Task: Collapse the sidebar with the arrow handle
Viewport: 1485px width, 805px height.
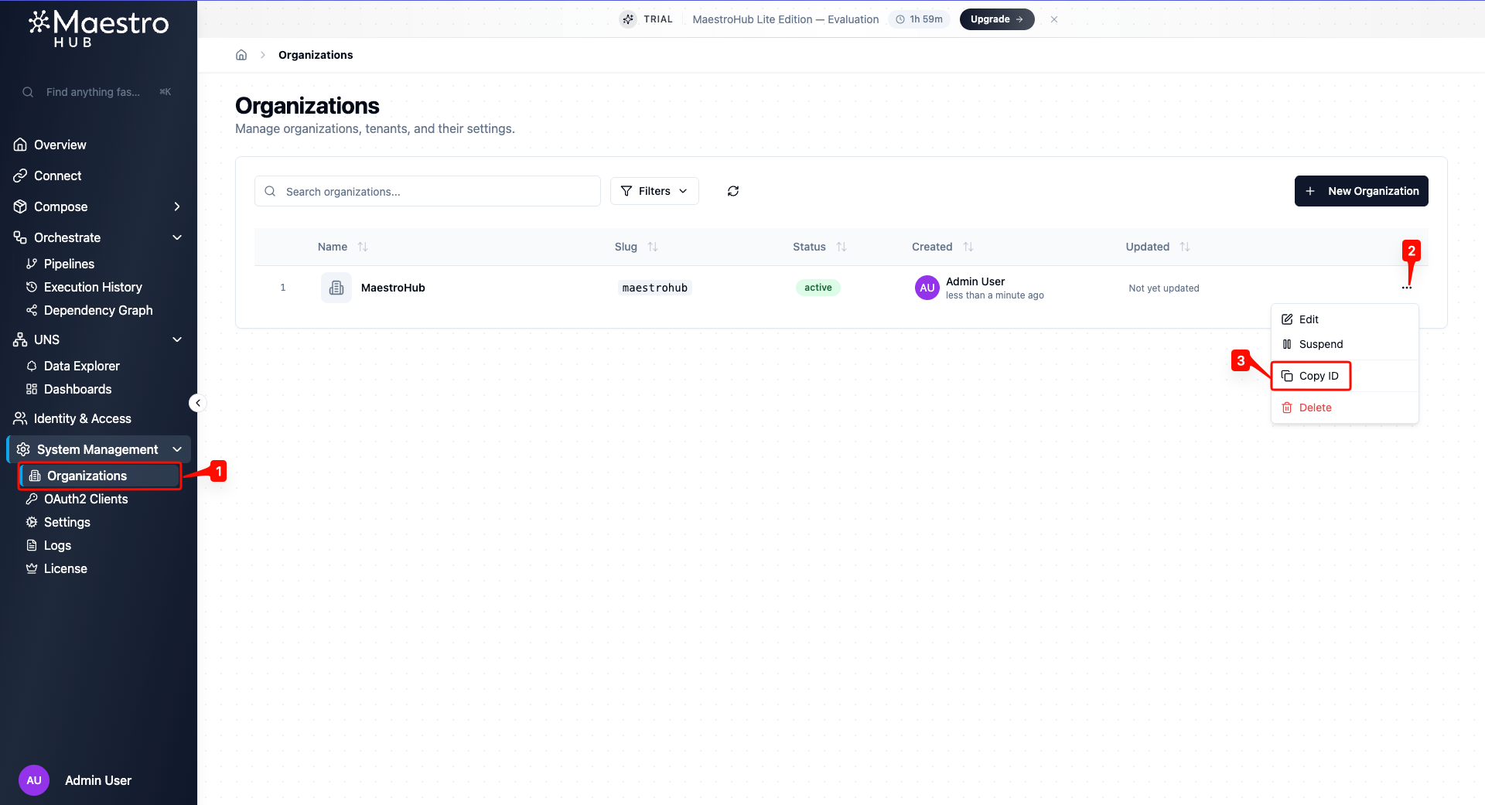Action: coord(197,403)
